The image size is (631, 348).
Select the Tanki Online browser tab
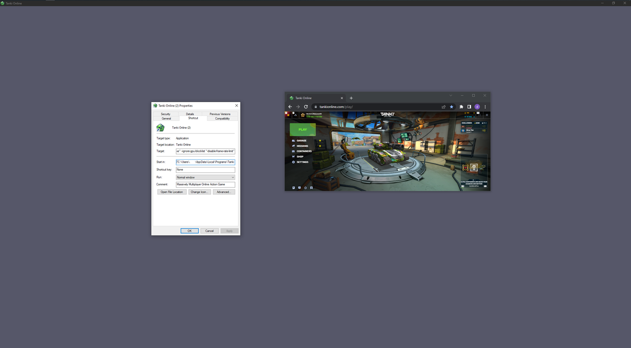click(316, 98)
